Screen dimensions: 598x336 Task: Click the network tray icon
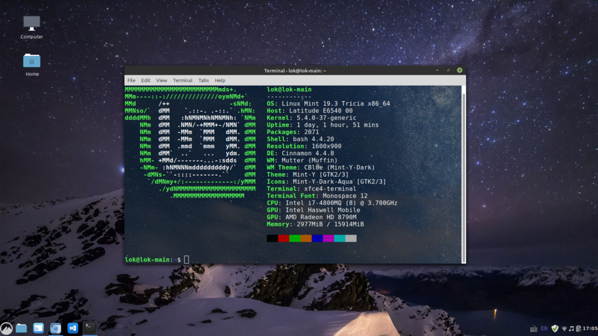(564, 328)
